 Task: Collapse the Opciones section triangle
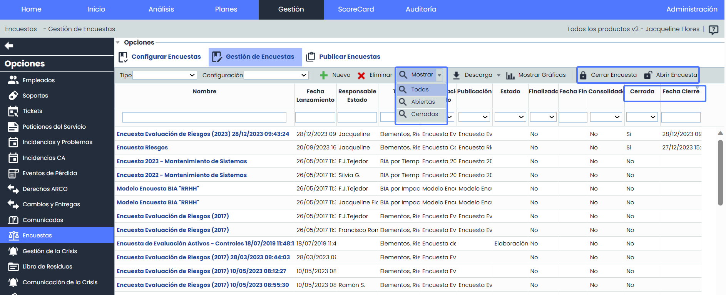(118, 43)
